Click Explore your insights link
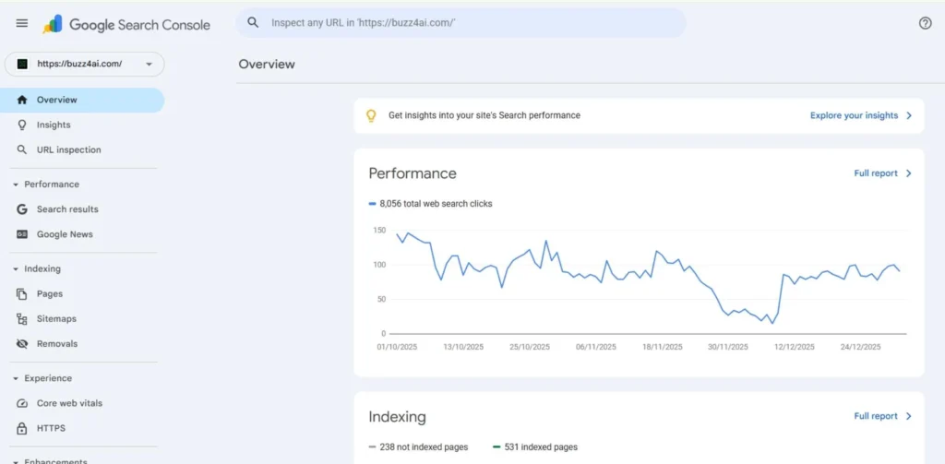This screenshot has height=464, width=945. point(860,115)
